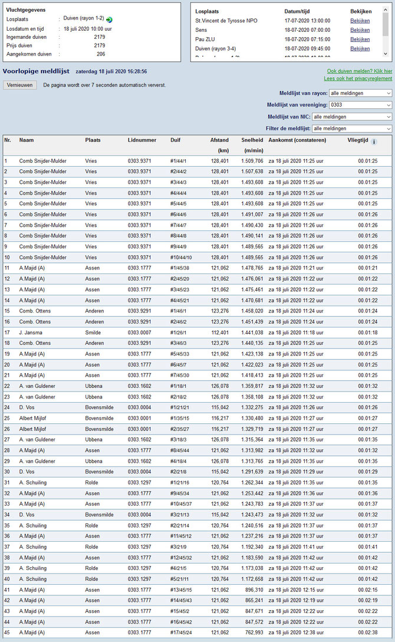The image size is (395, 642).
Task: Click Anderen place in row 18
Action: tap(94, 343)
